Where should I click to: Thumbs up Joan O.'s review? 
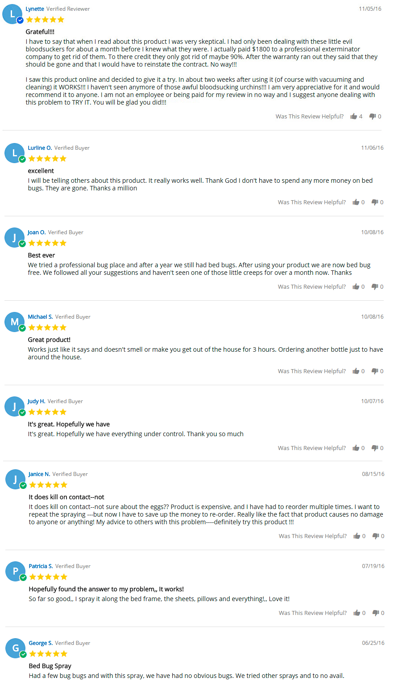click(356, 286)
